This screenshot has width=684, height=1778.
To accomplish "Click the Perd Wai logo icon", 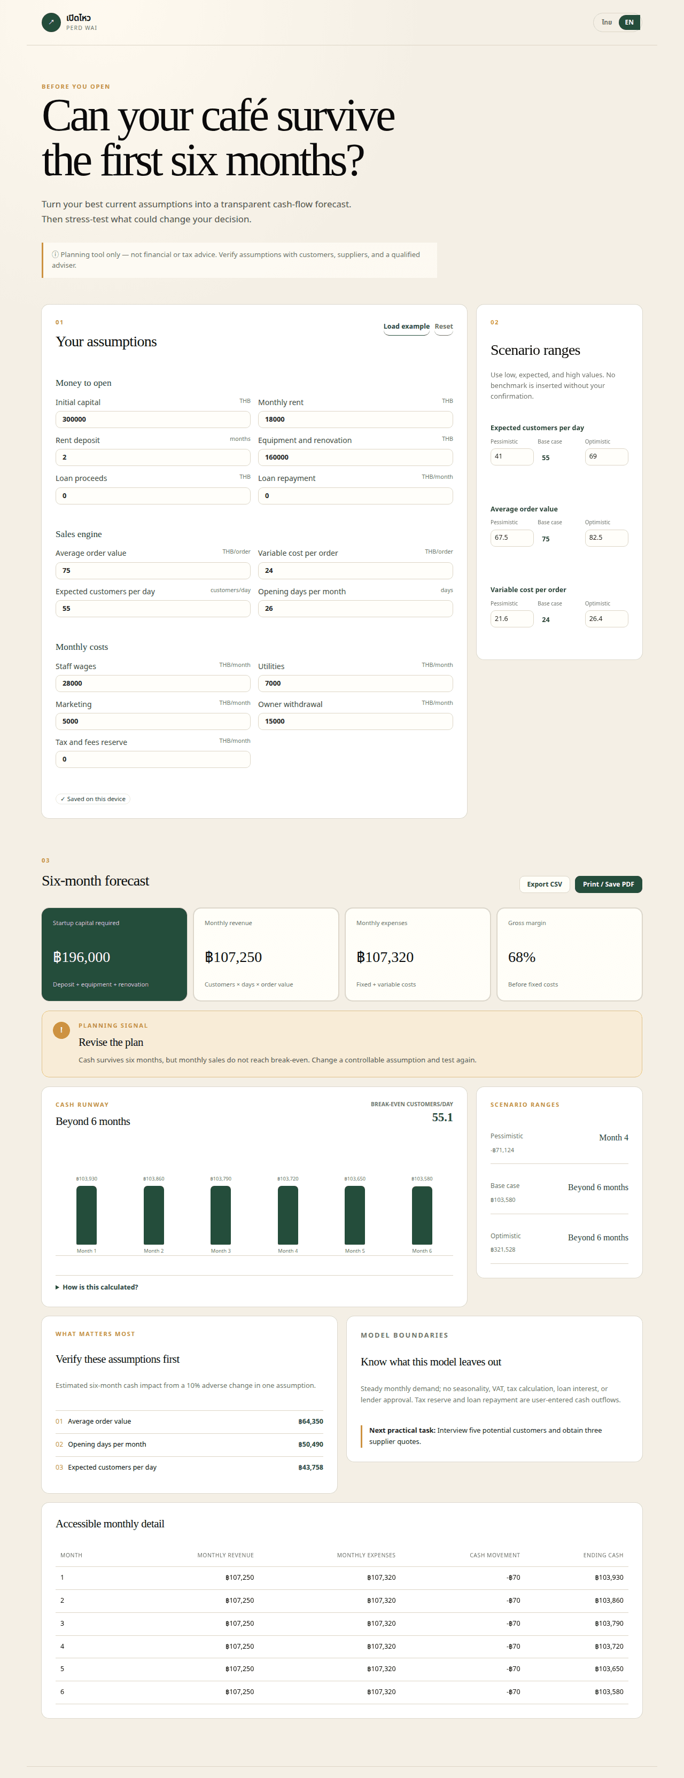I will [x=51, y=23].
